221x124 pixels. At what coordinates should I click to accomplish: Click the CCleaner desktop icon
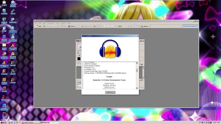(4, 72)
